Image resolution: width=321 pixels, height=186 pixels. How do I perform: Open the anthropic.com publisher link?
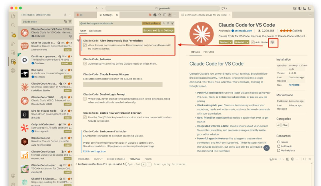(243, 31)
